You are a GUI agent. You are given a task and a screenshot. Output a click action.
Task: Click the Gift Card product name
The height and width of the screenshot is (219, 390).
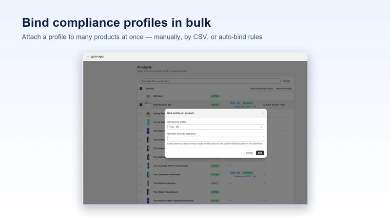coord(157,96)
